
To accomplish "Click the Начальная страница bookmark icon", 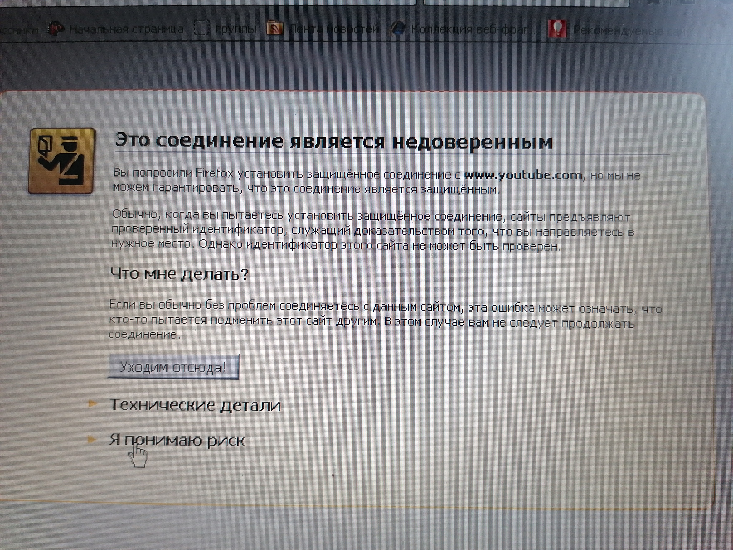I will coord(56,29).
